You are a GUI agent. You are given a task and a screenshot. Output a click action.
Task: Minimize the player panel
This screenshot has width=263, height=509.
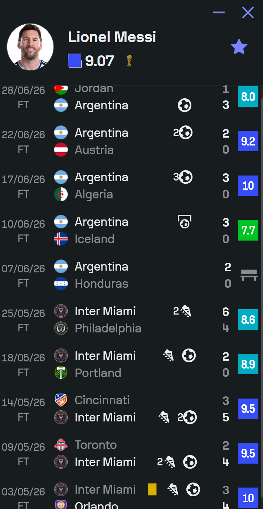[x=218, y=13]
